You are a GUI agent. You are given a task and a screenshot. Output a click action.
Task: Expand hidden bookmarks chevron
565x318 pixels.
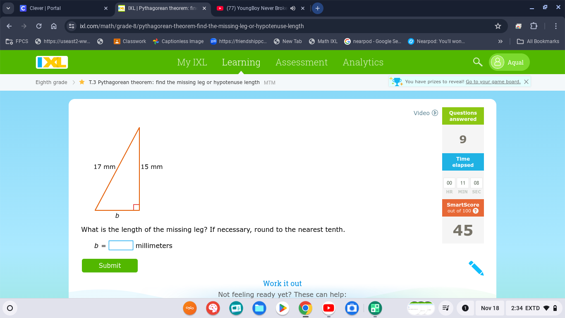point(500,41)
